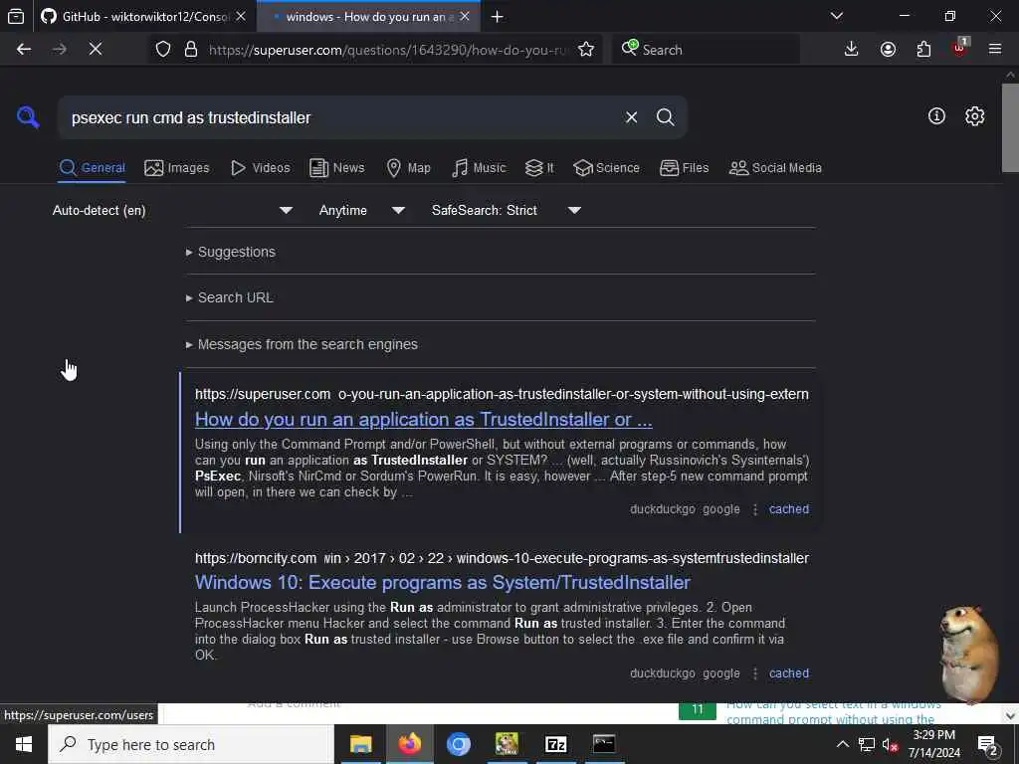Open SafeSearch: Strict dropdown
This screenshot has height=764, width=1019.
(x=506, y=211)
